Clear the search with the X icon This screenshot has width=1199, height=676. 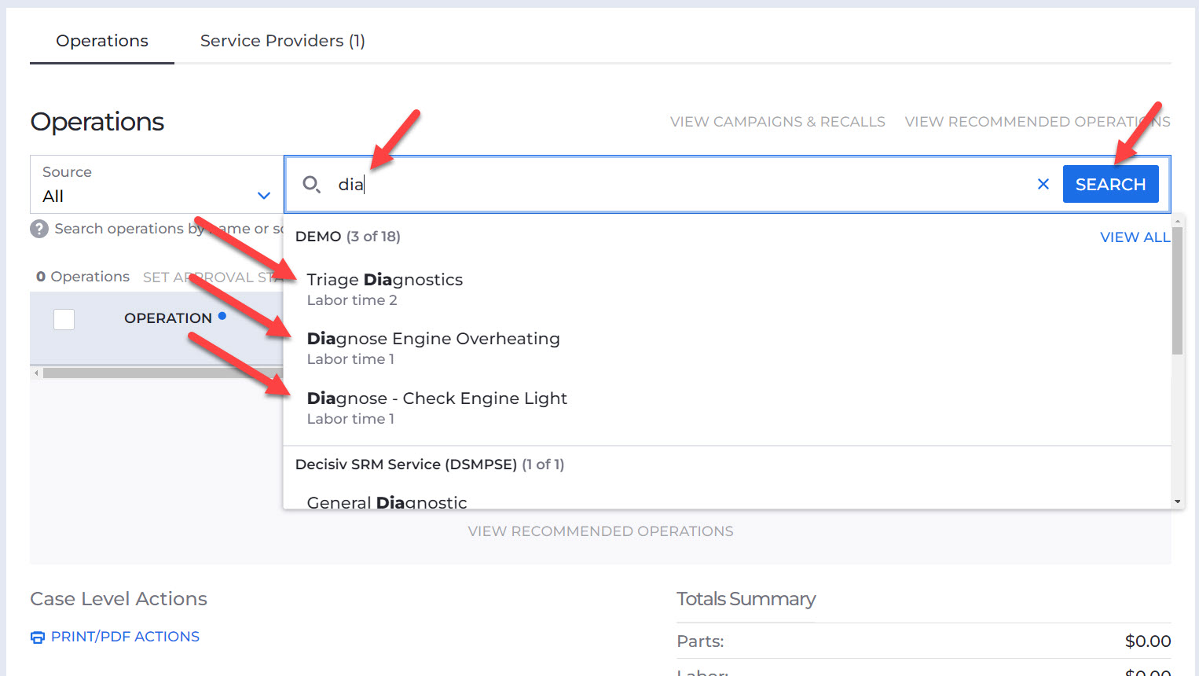point(1043,183)
